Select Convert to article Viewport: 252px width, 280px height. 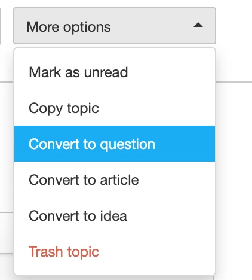point(115,179)
